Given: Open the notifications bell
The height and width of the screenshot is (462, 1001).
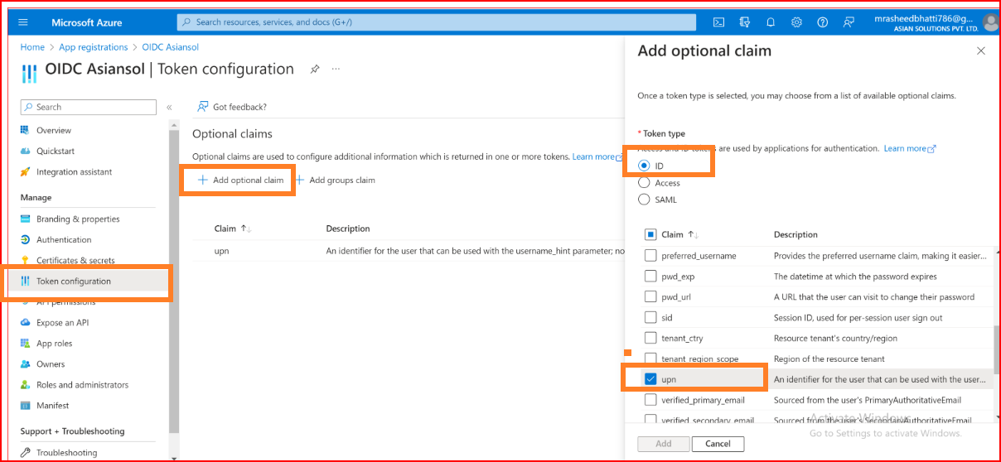Looking at the screenshot, I should 771,22.
